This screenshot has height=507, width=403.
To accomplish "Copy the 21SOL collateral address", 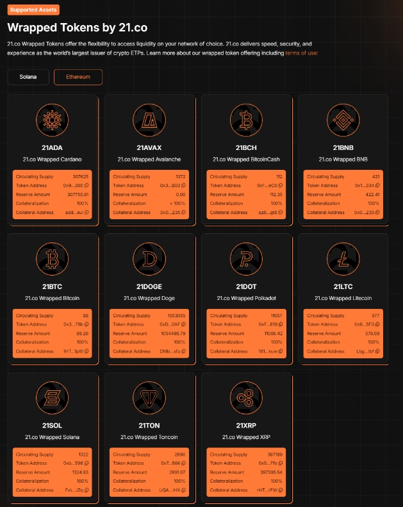I will (86, 490).
